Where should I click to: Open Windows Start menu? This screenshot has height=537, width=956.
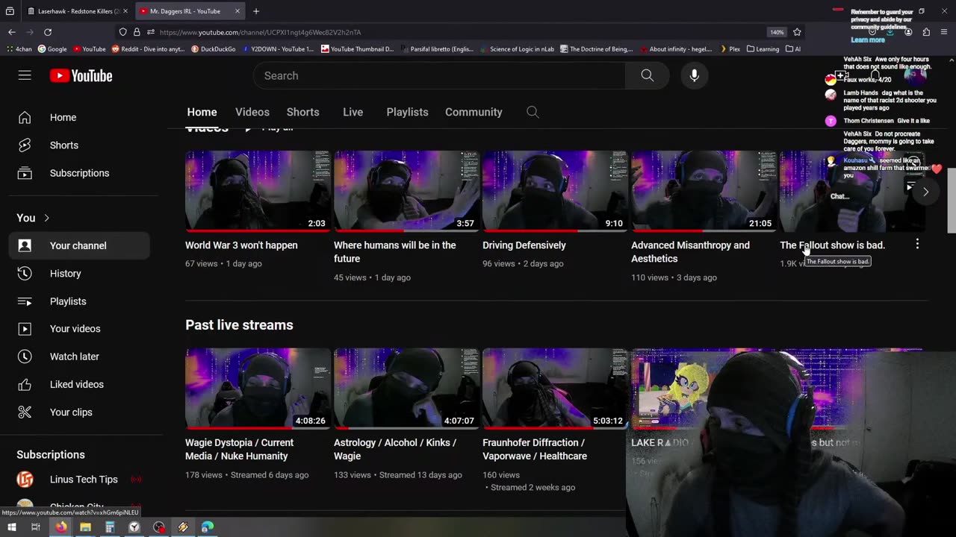coord(11,527)
